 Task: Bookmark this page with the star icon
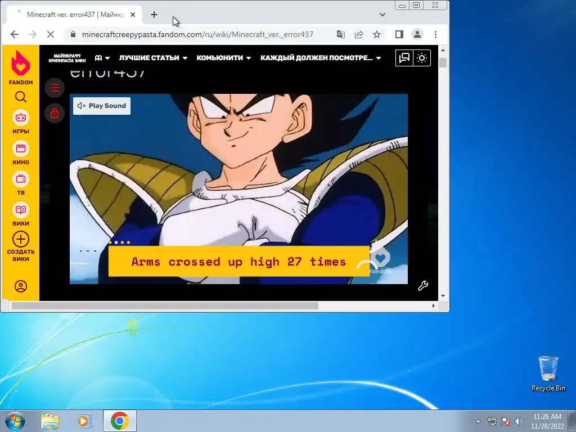click(377, 34)
